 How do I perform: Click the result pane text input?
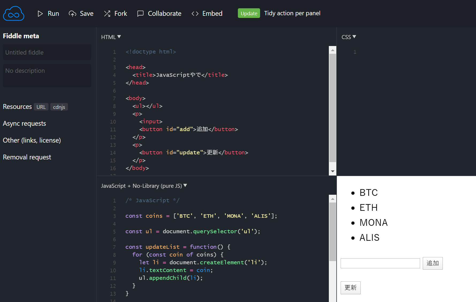coord(380,263)
